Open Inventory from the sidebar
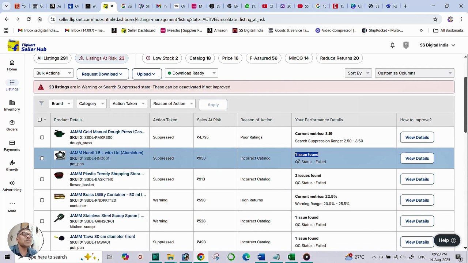Screen dimensions: 468x263 pyautogui.click(x=12, y=106)
